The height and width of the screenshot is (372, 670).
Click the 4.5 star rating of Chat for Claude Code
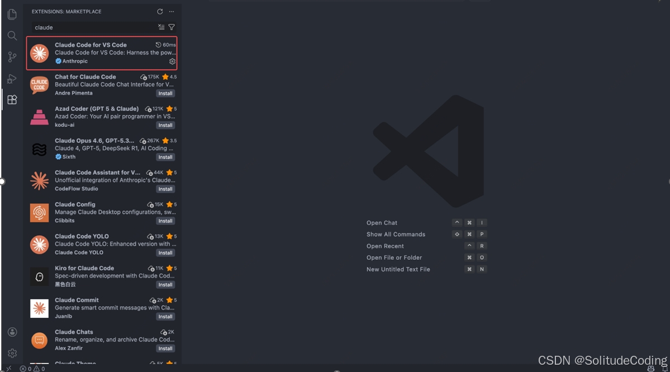point(169,77)
